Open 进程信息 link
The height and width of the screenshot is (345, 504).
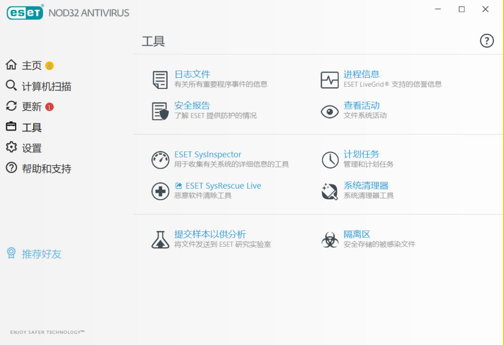[361, 74]
